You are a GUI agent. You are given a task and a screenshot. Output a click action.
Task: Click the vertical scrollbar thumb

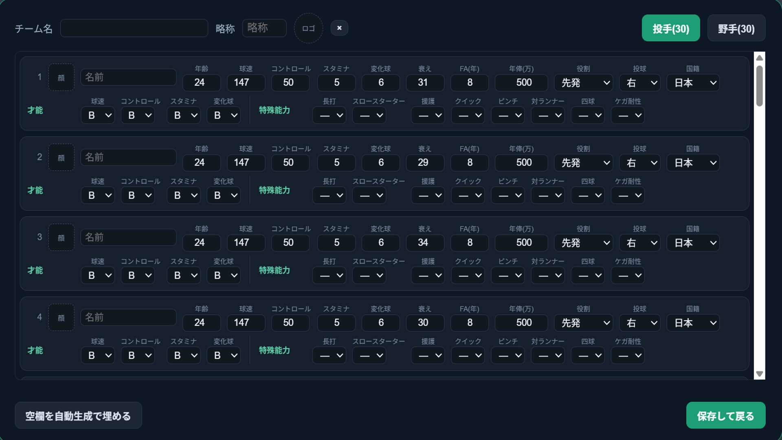coord(760,86)
